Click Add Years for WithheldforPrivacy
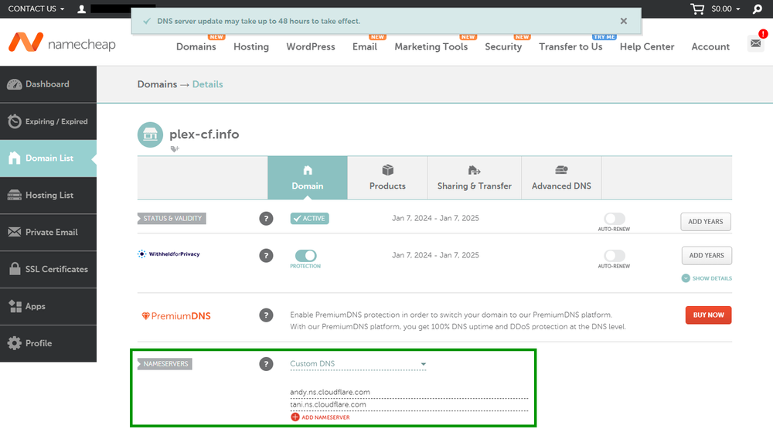The height and width of the screenshot is (429, 773). click(707, 255)
